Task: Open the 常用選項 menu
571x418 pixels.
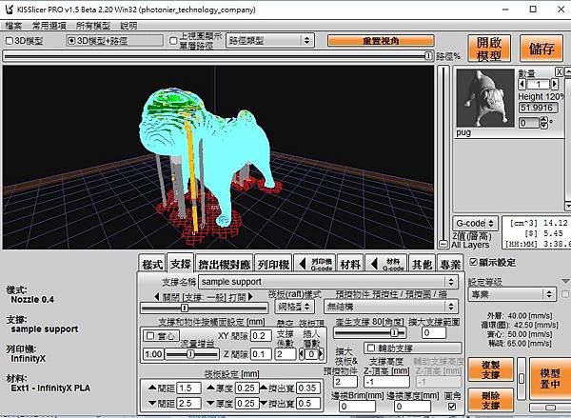Action: tap(49, 26)
